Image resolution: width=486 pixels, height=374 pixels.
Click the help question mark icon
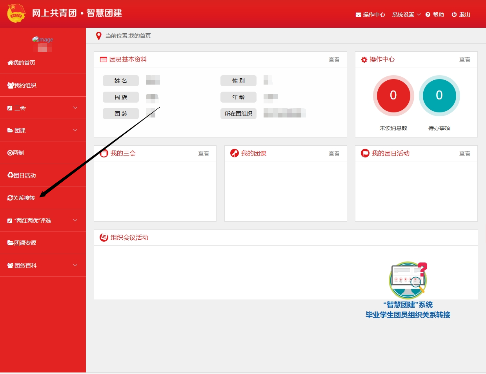point(428,14)
